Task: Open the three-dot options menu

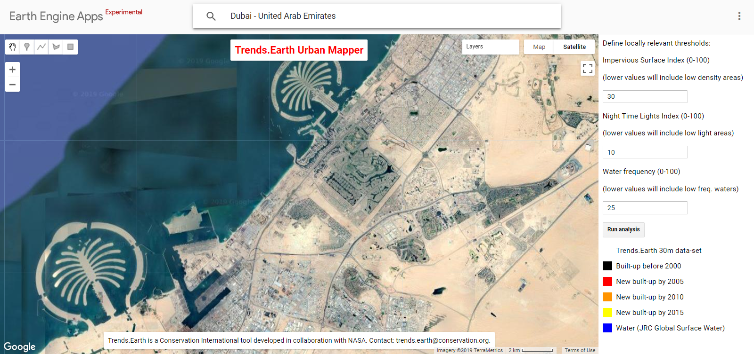Action: [739, 16]
